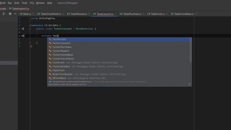Viewport: 231px width, 130px height.
Task: Open the Build menu
Action: coord(3,3)
